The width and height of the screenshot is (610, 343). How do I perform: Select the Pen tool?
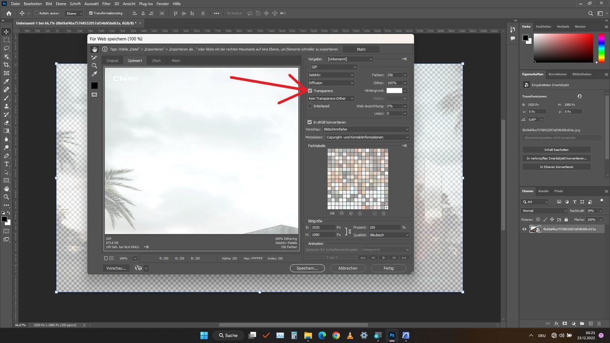(6, 156)
